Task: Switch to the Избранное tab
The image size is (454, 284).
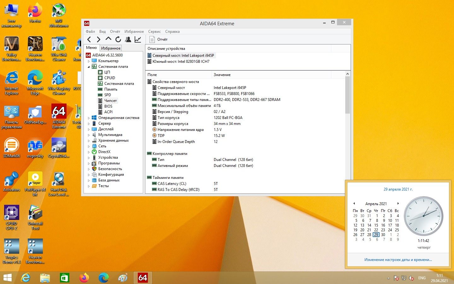Action: (111, 48)
